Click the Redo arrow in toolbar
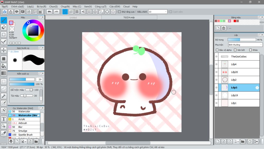 pyautogui.click(x=56, y=12)
